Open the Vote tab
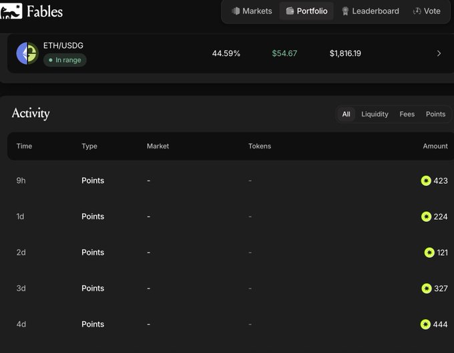This screenshot has width=454, height=353. [x=427, y=11]
